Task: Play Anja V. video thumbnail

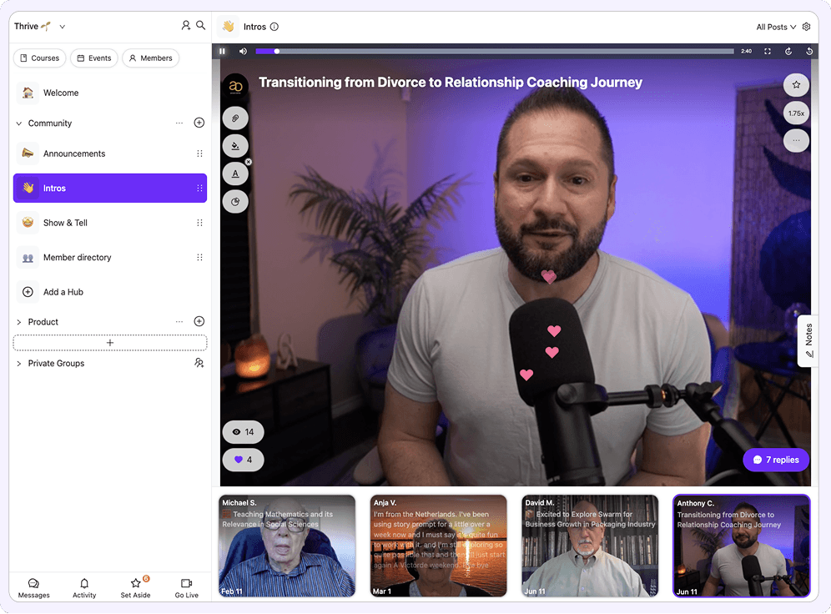Action: tap(438, 546)
